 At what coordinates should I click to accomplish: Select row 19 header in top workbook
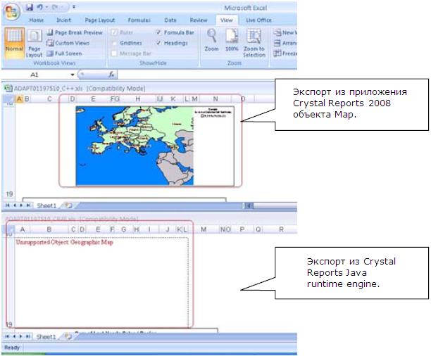[9, 194]
